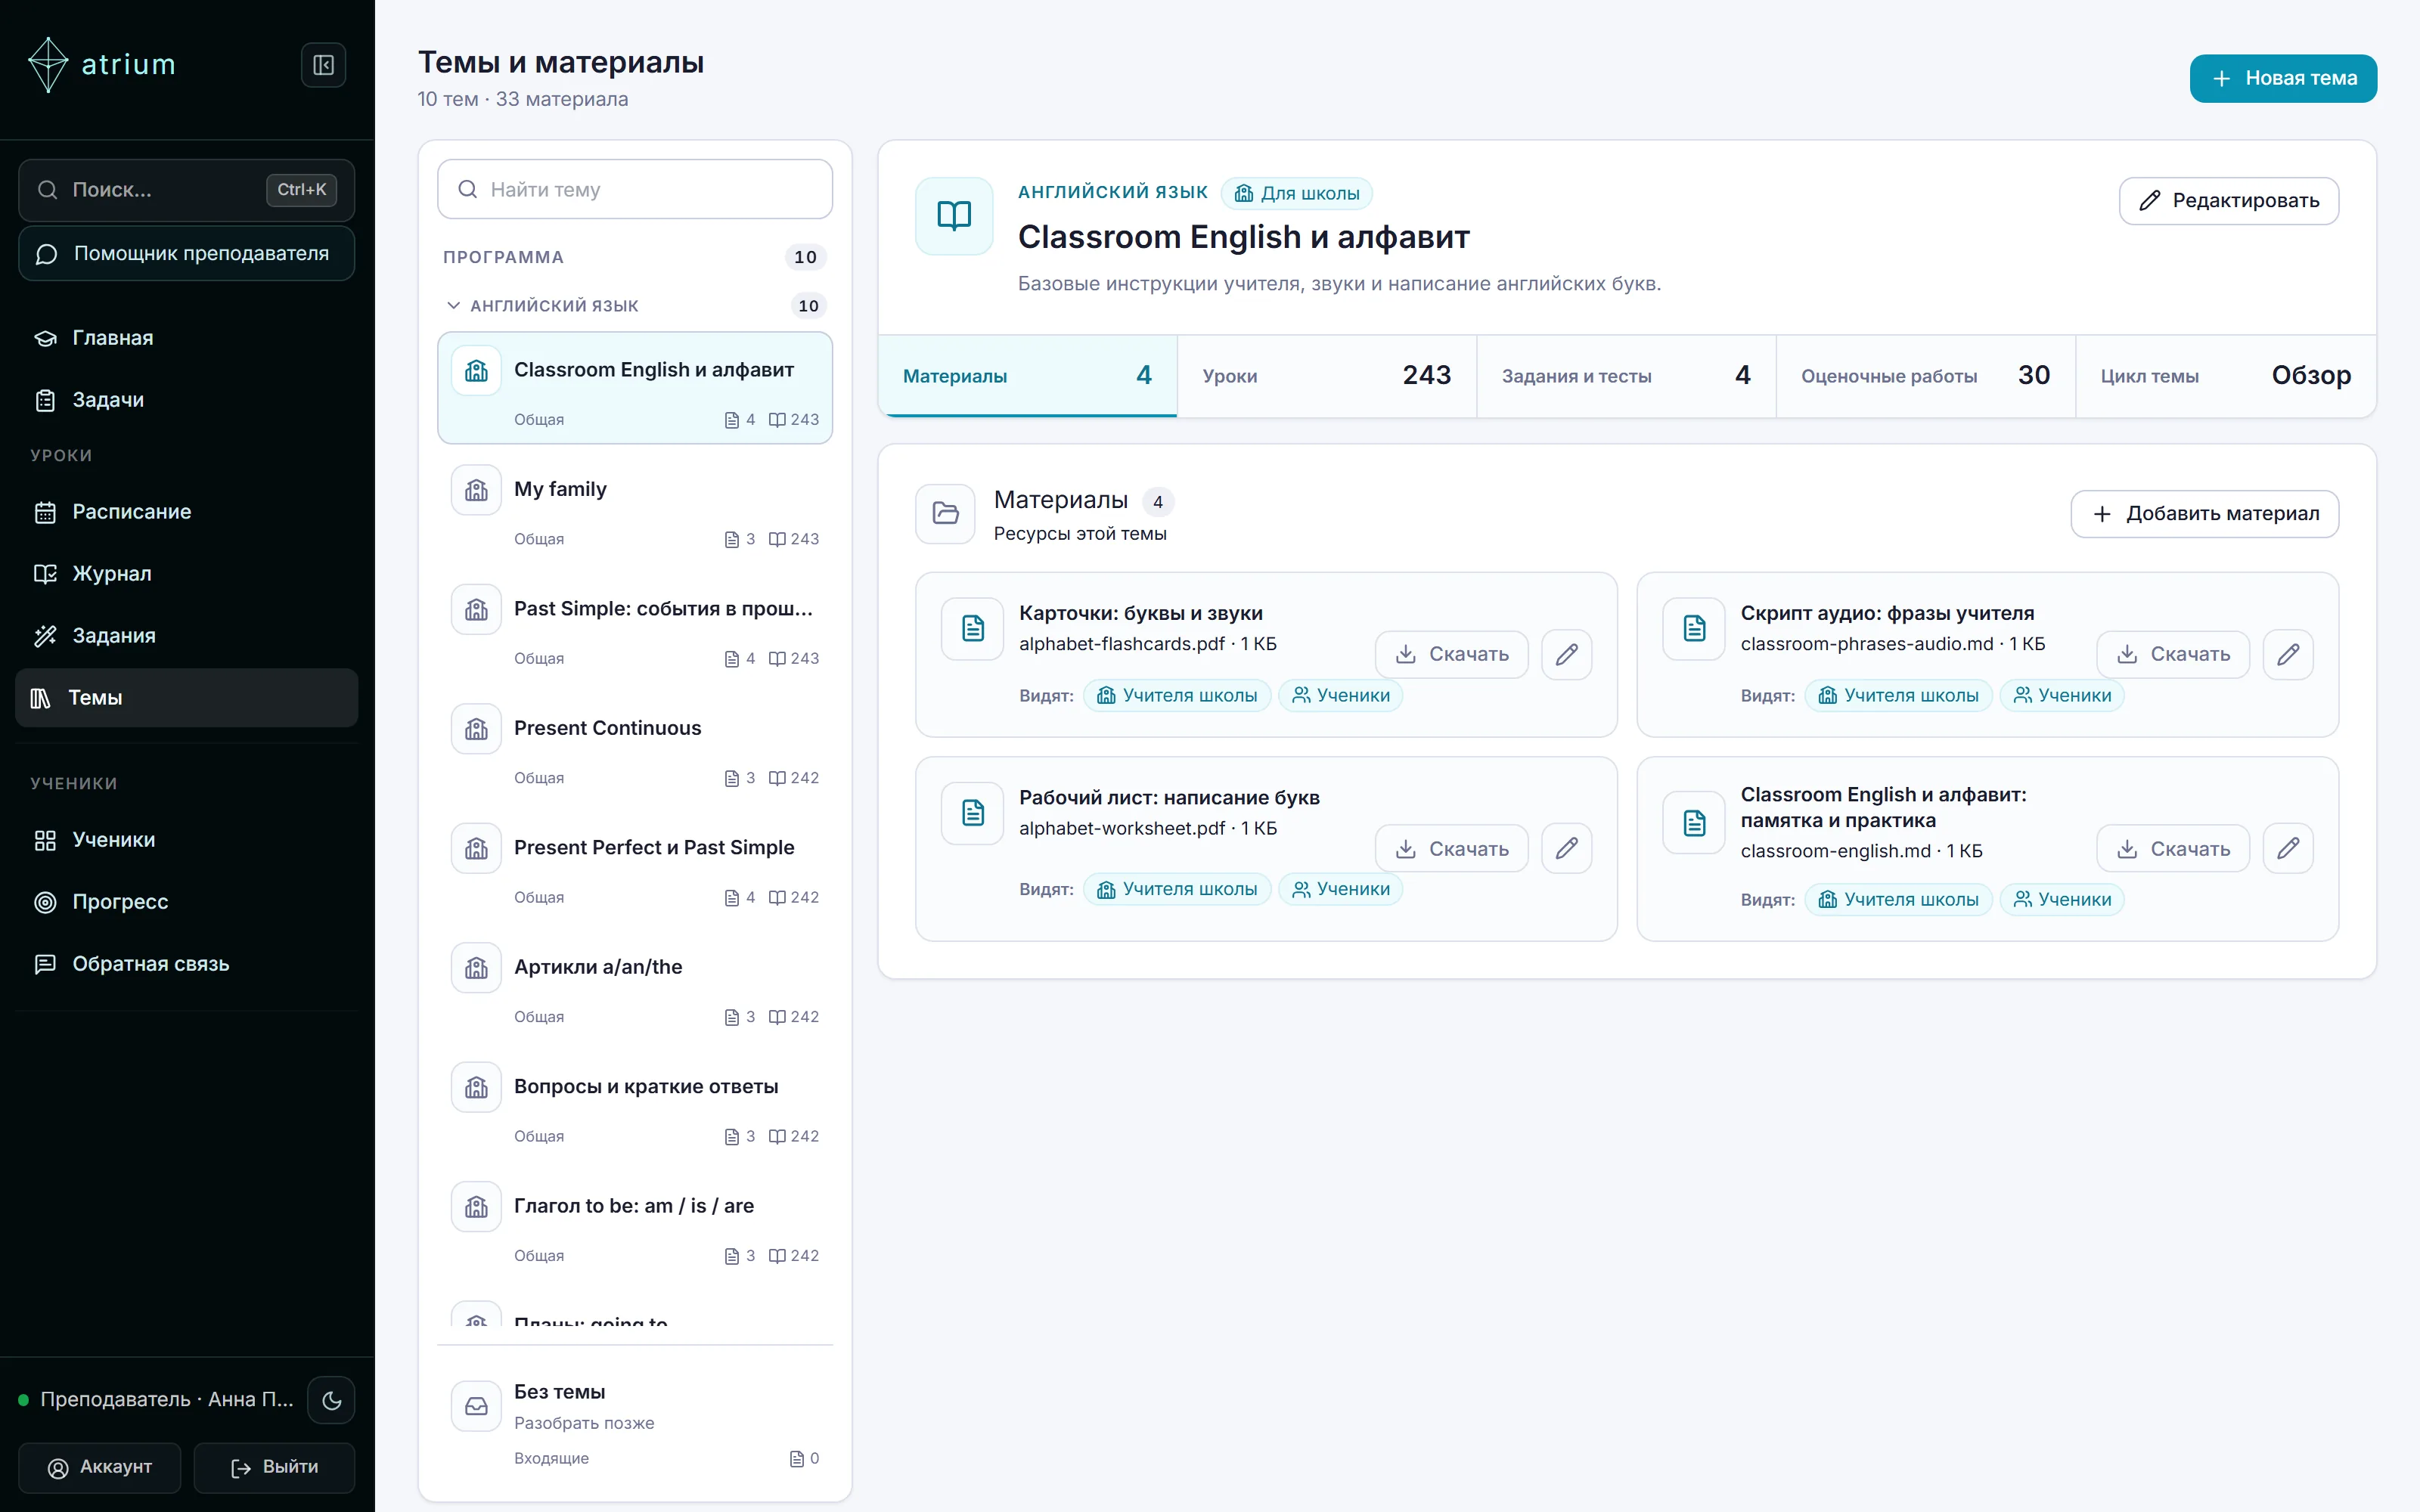Click Добавить материал button
2420x1512 pixels.
pyautogui.click(x=2204, y=514)
